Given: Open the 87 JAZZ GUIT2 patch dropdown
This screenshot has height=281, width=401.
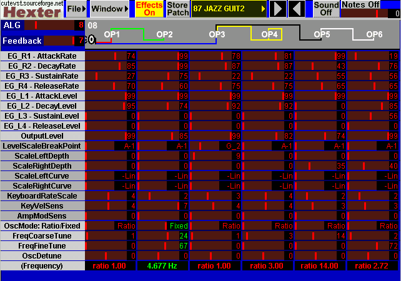Looking at the screenshot, I should click(229, 9).
